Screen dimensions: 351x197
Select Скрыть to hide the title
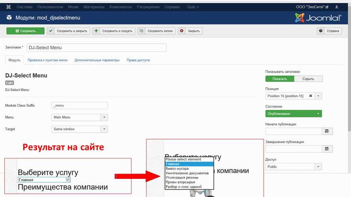click(x=308, y=79)
